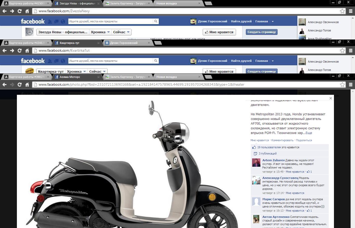Go back in the Аояма Моторс window
The height and width of the screenshot is (228, 355).
click(4, 84)
